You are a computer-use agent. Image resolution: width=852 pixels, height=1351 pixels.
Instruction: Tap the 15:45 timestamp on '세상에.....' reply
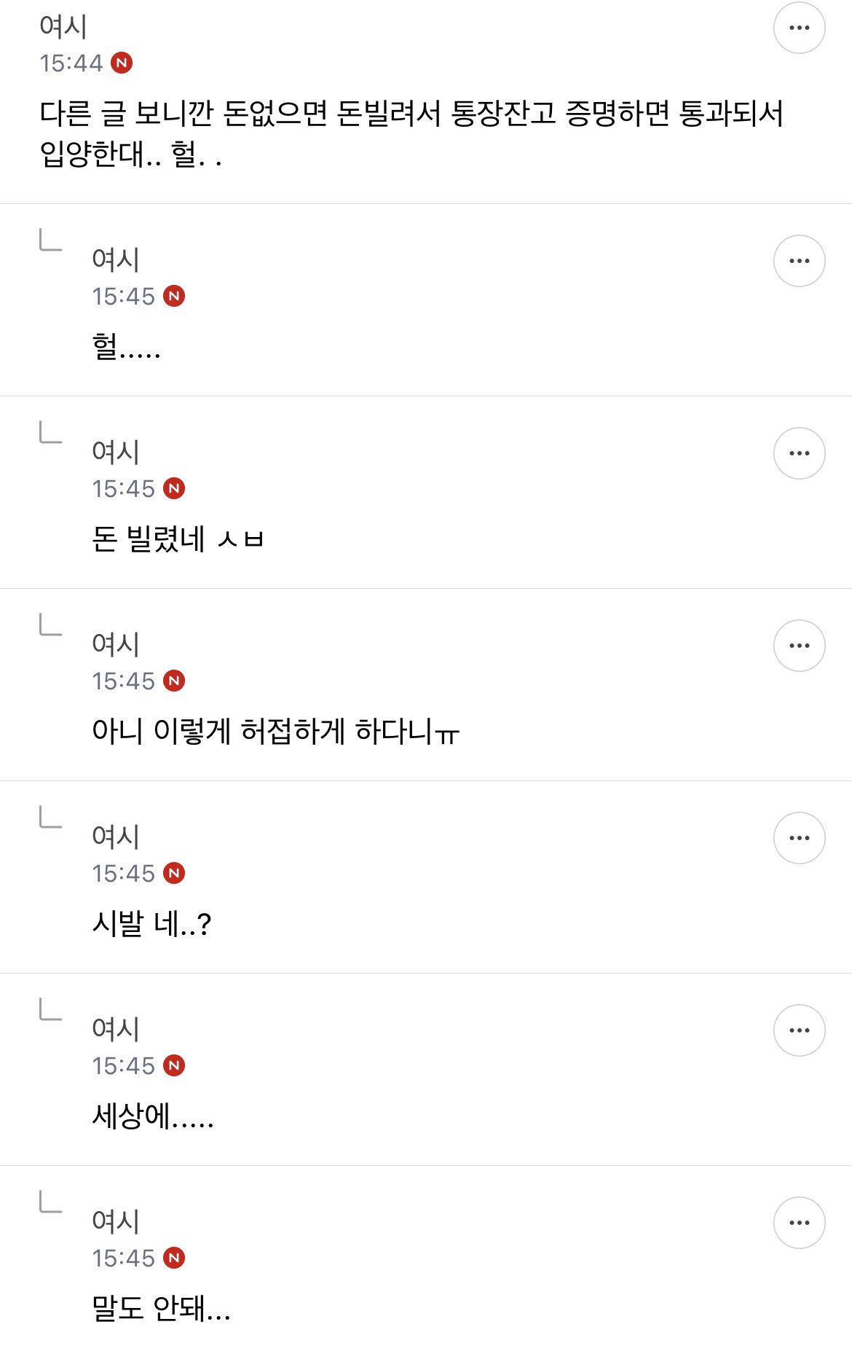pyautogui.click(x=123, y=1065)
